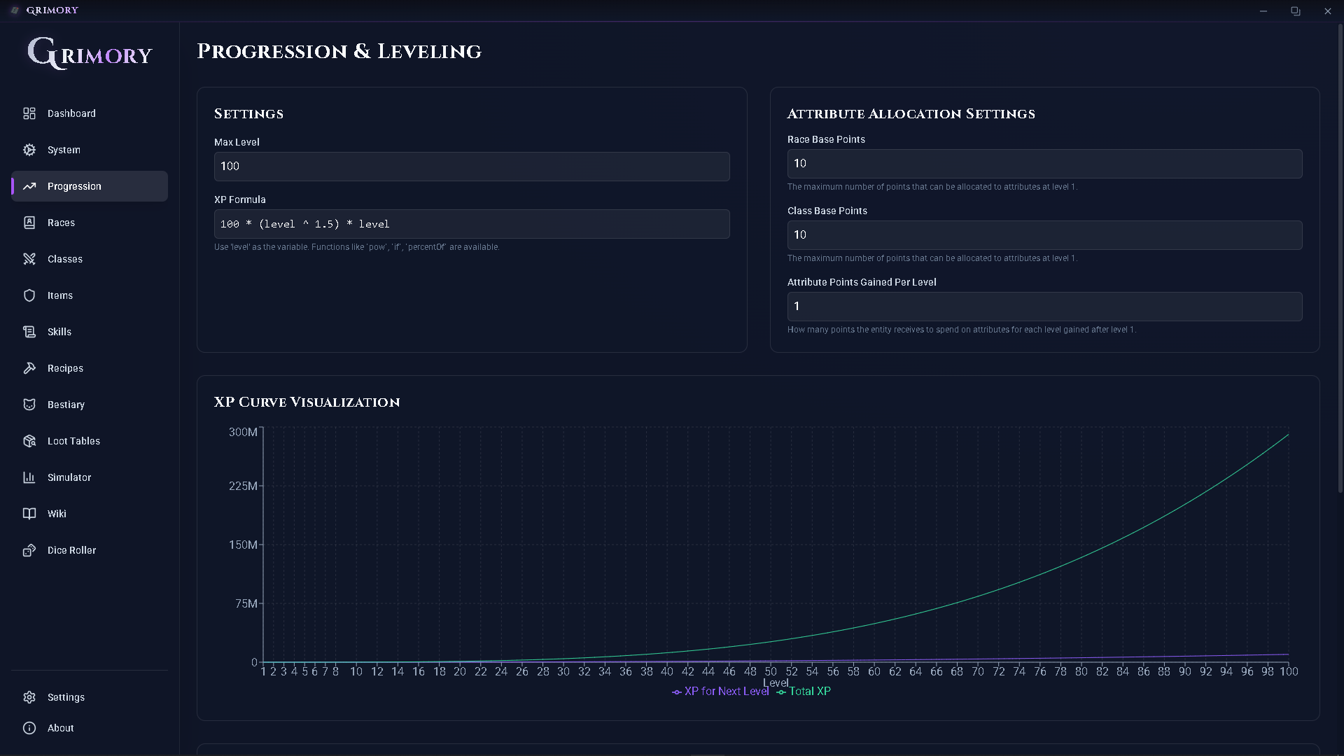Viewport: 1344px width, 756px height.
Task: Edit the XP Formula text field
Action: pyautogui.click(x=471, y=224)
